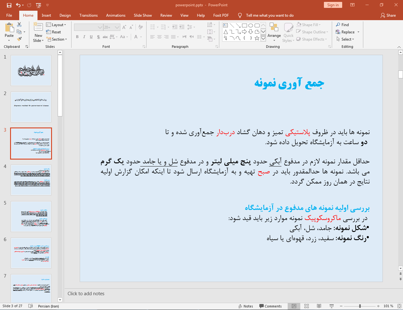The height and width of the screenshot is (310, 403).
Task: Switch to the Animations tab
Action: click(x=116, y=15)
